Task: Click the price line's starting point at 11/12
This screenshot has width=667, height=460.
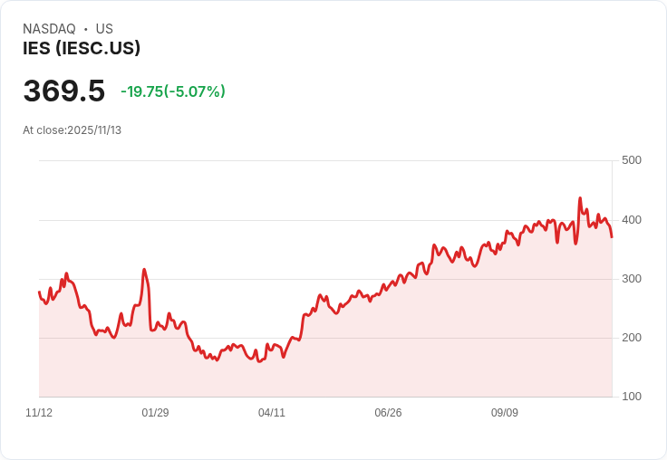Action: coord(39,292)
